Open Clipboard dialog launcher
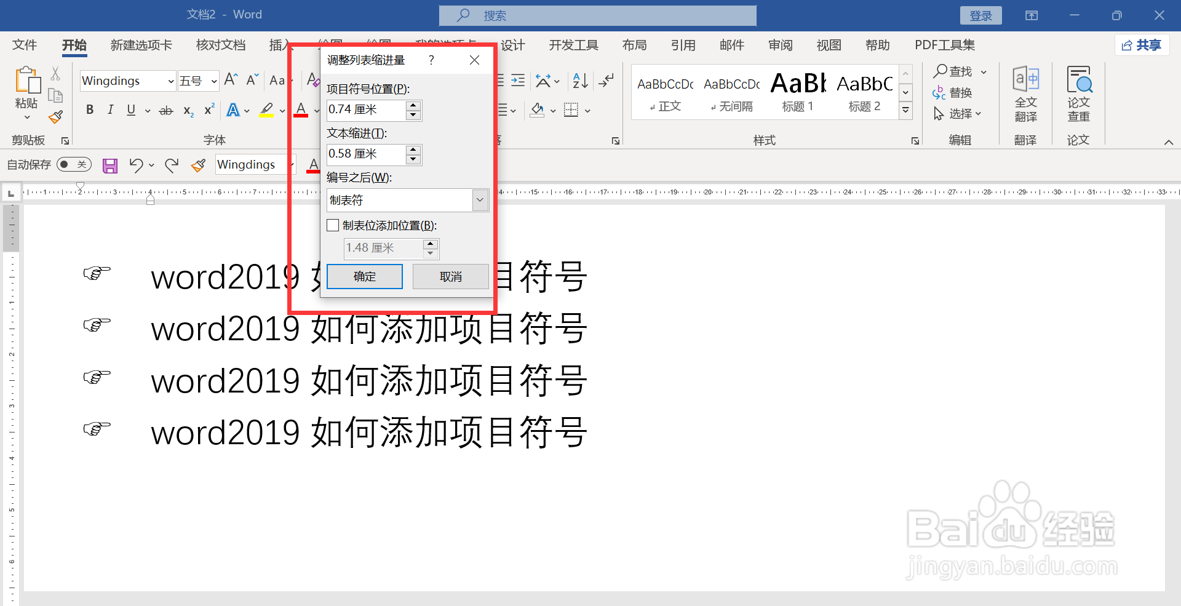This screenshot has width=1181, height=606. point(65,141)
